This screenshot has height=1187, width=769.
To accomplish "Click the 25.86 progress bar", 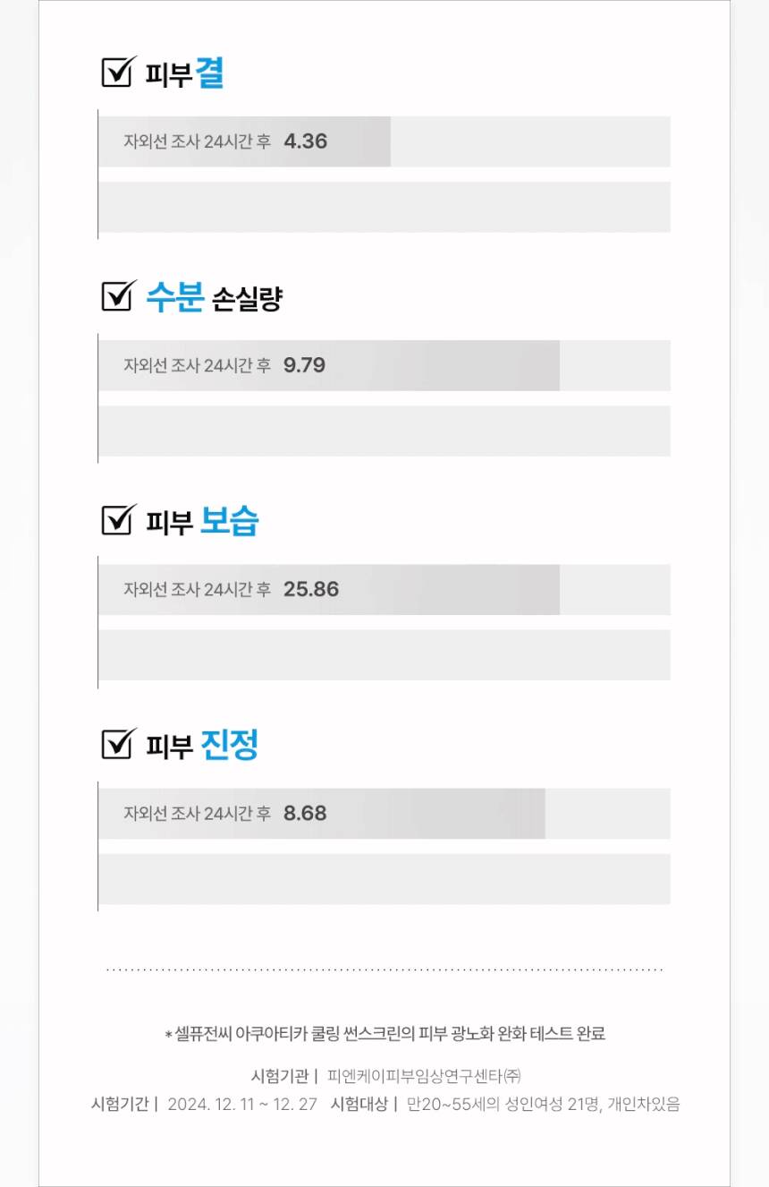I will [x=328, y=589].
